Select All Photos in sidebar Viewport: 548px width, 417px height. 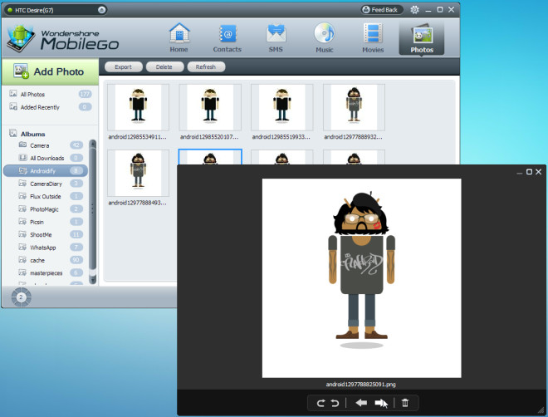point(51,94)
